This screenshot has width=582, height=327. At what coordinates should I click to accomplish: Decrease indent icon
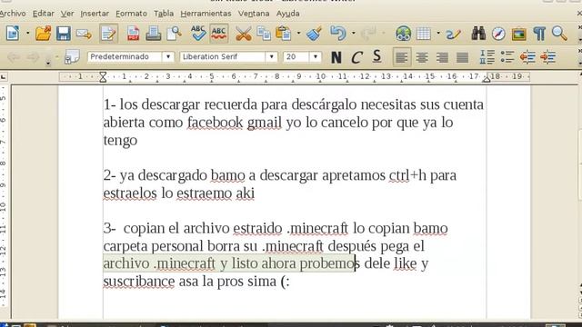click(x=527, y=57)
